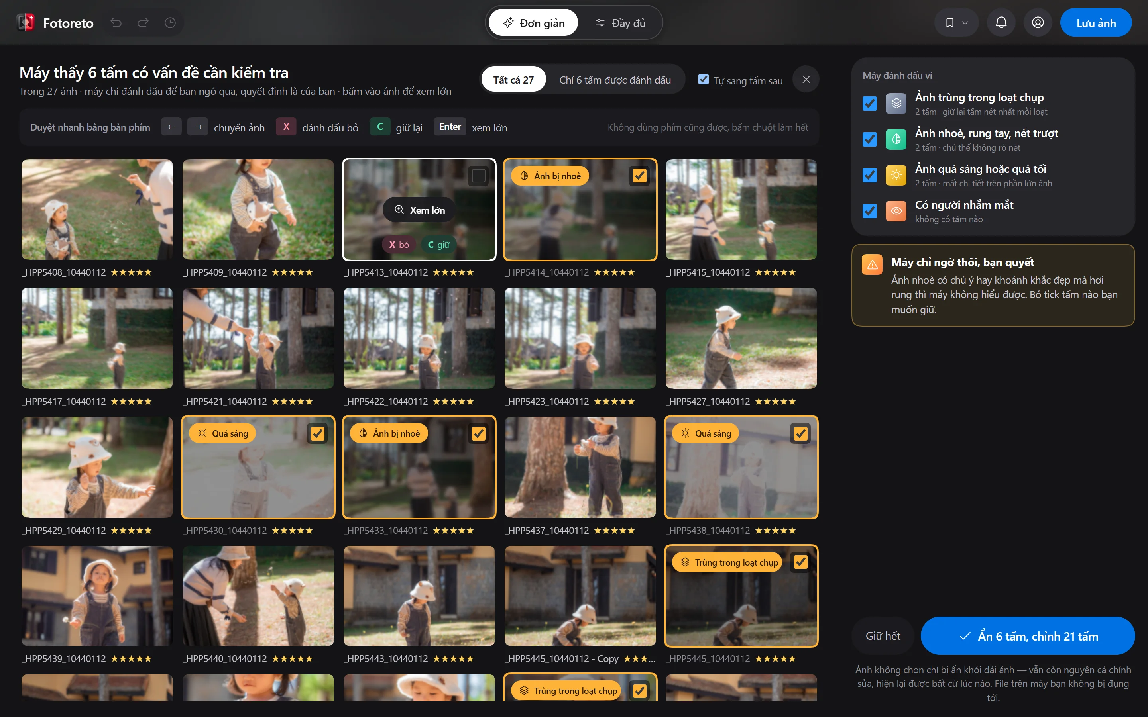Open the notifications bell
This screenshot has height=717, width=1148.
tap(1001, 23)
